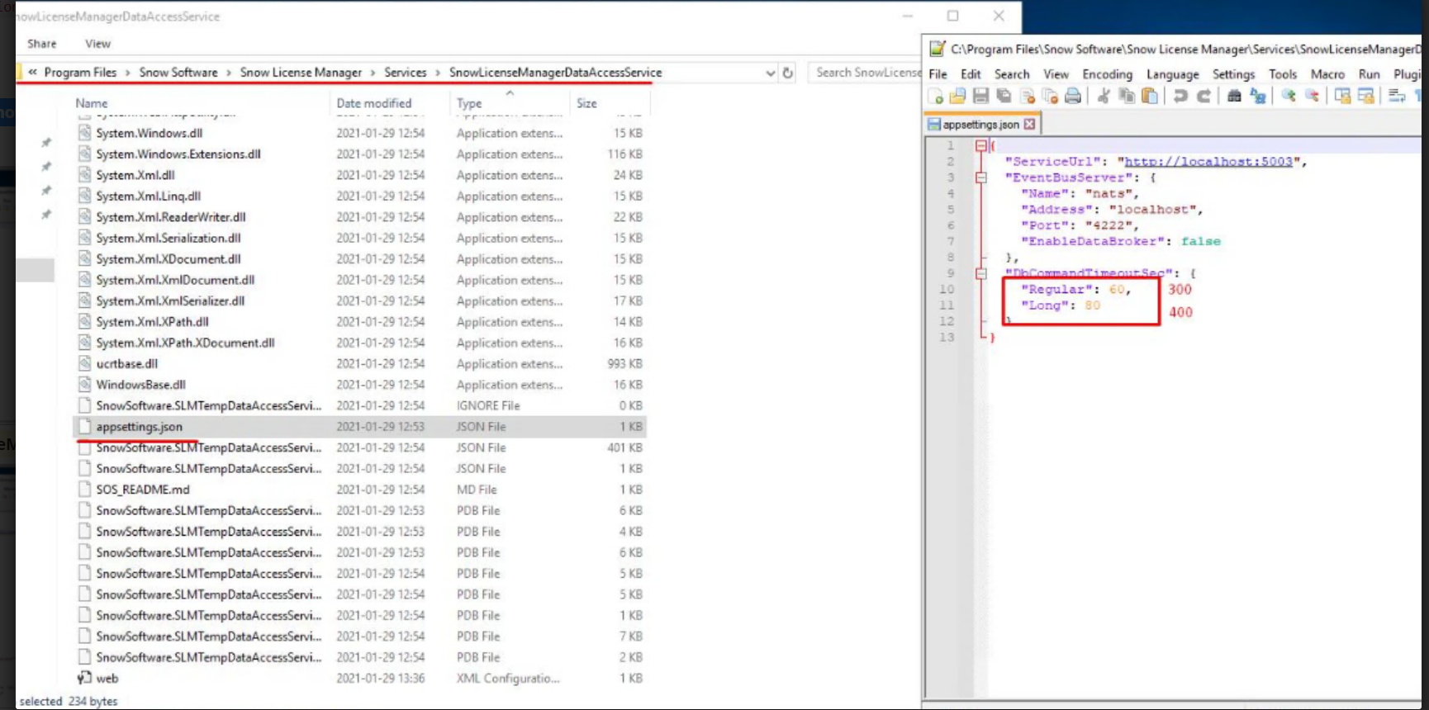
Task: Open the Search menu in Notepad++
Action: coord(1012,74)
